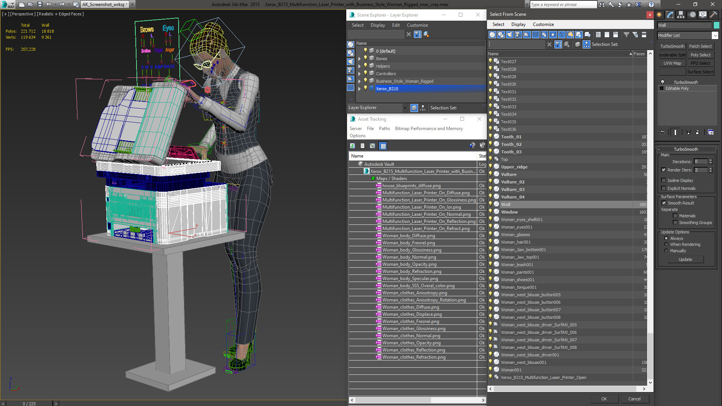Select Woman_glasses in the object list

pos(515,235)
